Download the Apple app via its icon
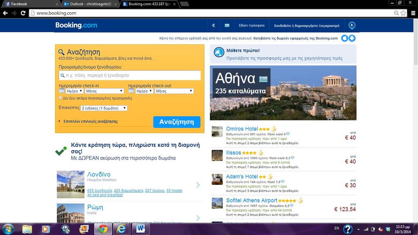The image size is (418, 235). (x=345, y=38)
